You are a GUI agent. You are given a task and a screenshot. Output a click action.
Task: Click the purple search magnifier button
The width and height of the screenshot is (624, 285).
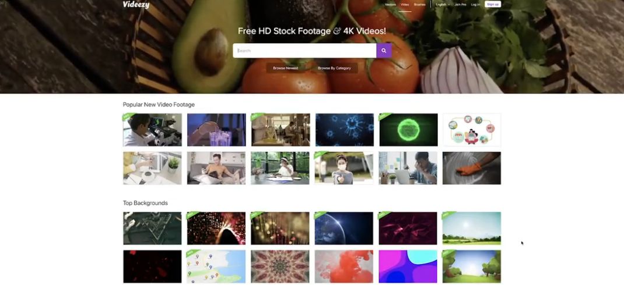pyautogui.click(x=384, y=51)
